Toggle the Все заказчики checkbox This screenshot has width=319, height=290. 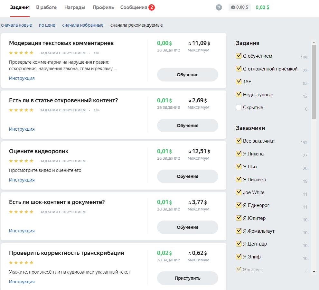point(239,141)
